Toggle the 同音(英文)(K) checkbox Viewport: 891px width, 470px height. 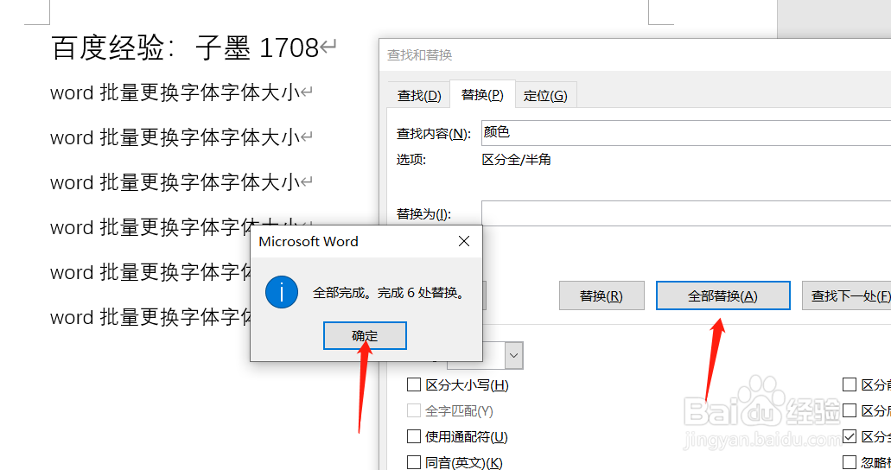click(414, 462)
